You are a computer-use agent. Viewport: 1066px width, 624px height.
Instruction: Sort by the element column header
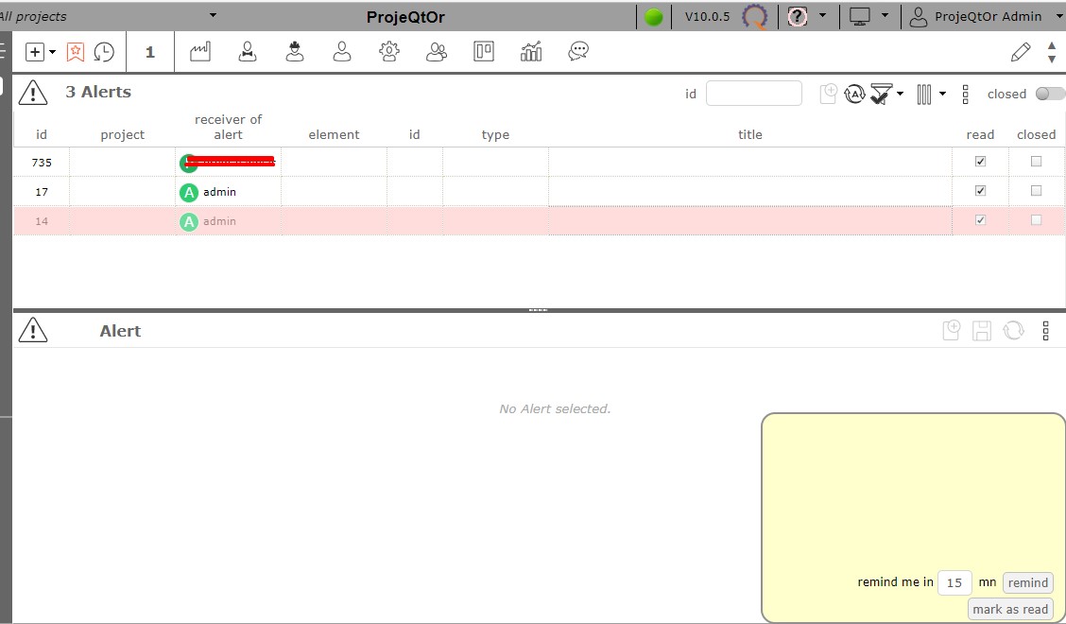[x=334, y=134]
